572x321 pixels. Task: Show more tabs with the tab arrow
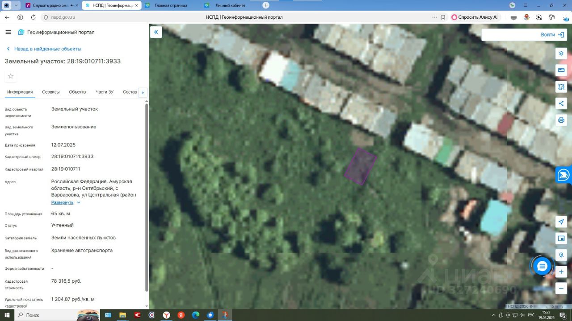[x=143, y=92]
